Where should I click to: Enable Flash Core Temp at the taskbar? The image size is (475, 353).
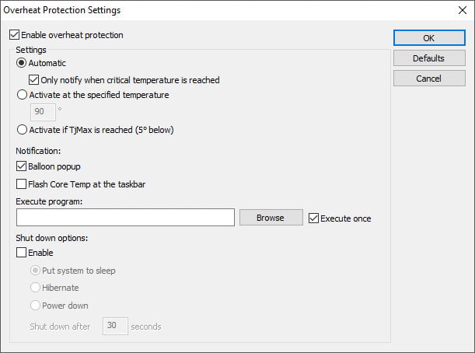tap(21, 184)
